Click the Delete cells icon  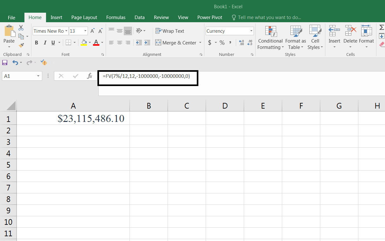tap(350, 31)
